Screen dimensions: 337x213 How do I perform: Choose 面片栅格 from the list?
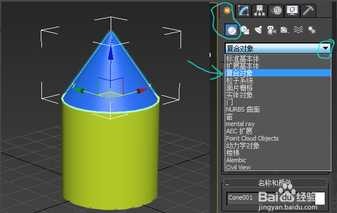(278, 88)
